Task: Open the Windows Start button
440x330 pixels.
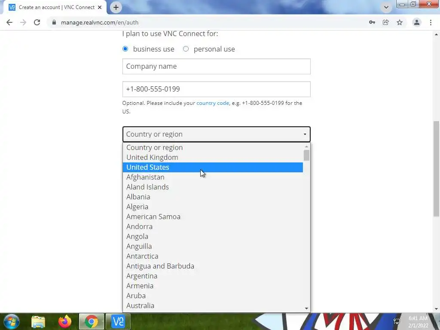Action: (x=12, y=321)
